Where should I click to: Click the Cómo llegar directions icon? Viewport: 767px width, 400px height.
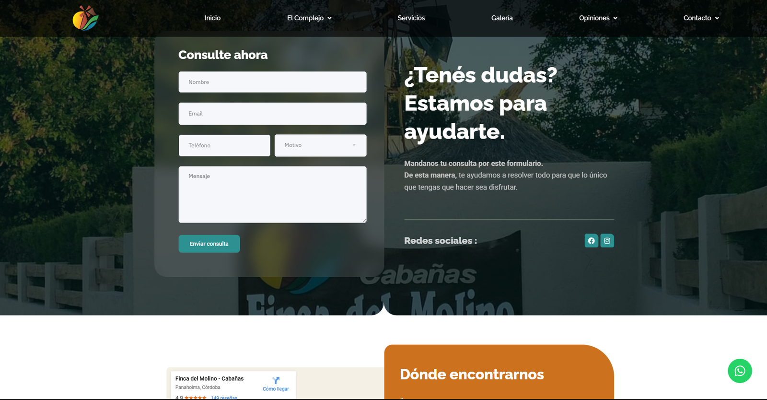276,381
